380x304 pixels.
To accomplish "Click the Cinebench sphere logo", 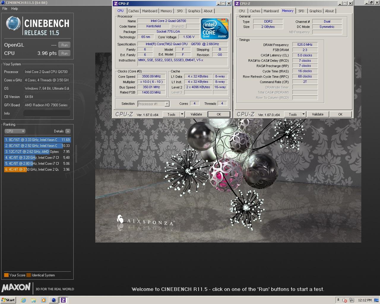I will 13,23.
